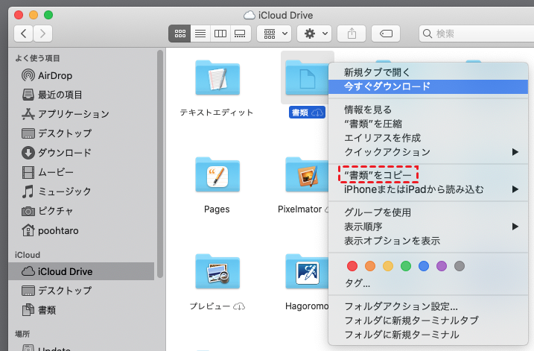Choose 今すぐダウンロード from context menu
The width and height of the screenshot is (534, 351).
pyautogui.click(x=387, y=86)
